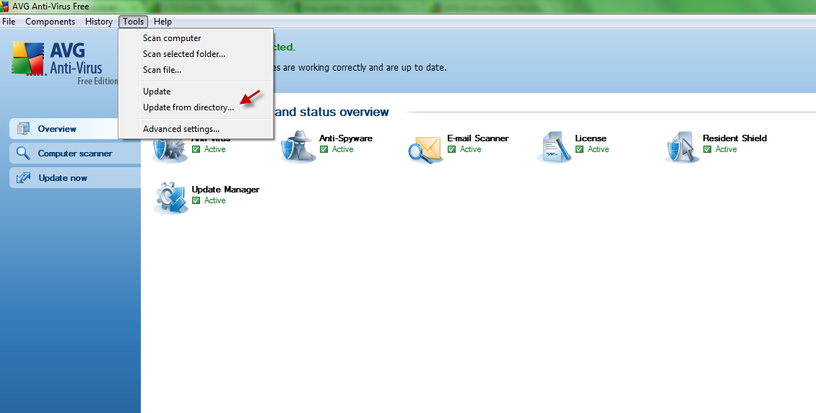Viewport: 816px width, 413px height.
Task: Click the AVG title bar icon
Action: click(x=5, y=6)
